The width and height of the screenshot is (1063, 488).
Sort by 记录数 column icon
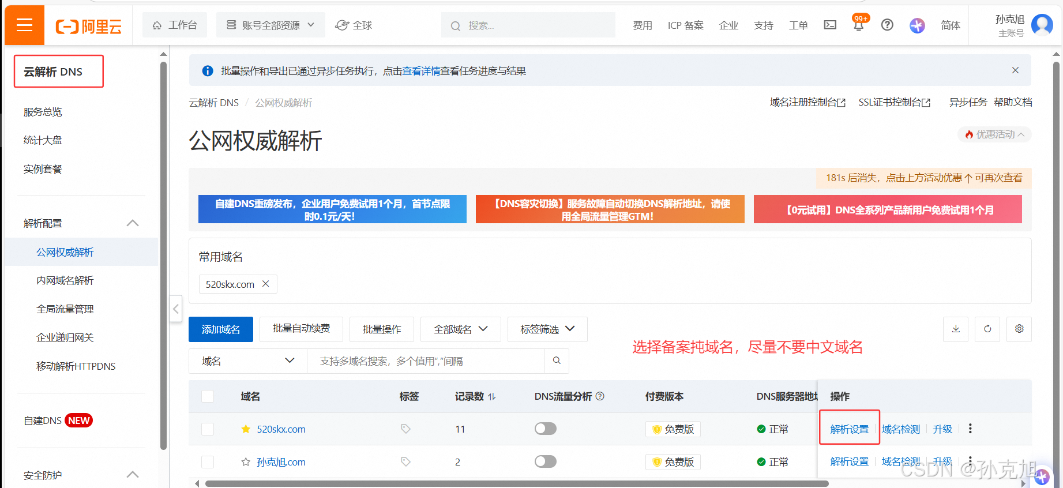click(492, 396)
